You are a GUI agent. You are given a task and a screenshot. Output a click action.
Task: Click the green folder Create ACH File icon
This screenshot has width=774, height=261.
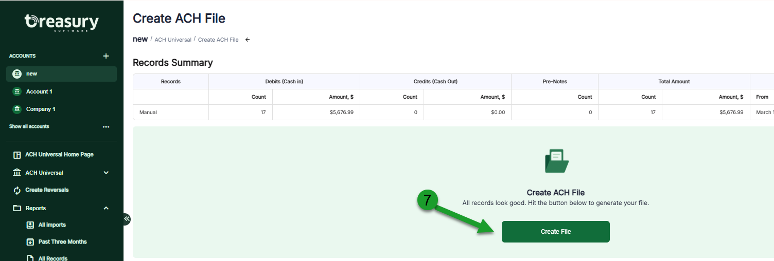point(556,161)
